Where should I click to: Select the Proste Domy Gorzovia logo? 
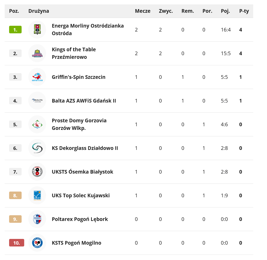37,124
